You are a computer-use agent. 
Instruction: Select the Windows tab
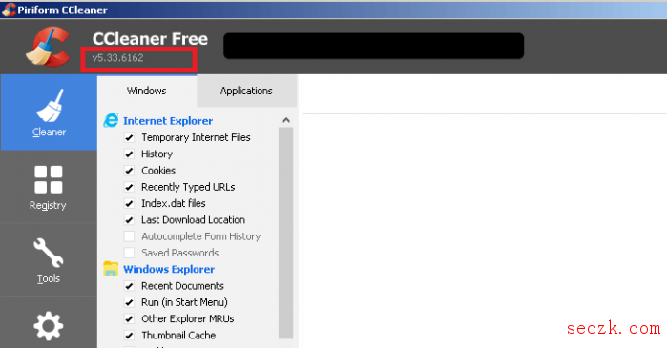click(147, 91)
